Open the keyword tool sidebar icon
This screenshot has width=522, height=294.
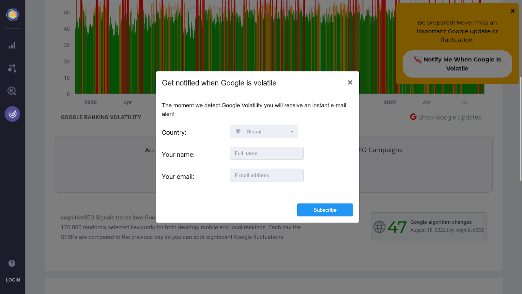pos(12,91)
